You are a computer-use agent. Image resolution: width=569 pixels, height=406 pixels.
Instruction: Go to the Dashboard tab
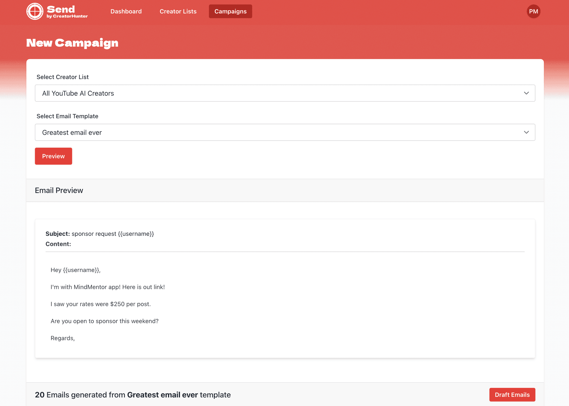(126, 11)
